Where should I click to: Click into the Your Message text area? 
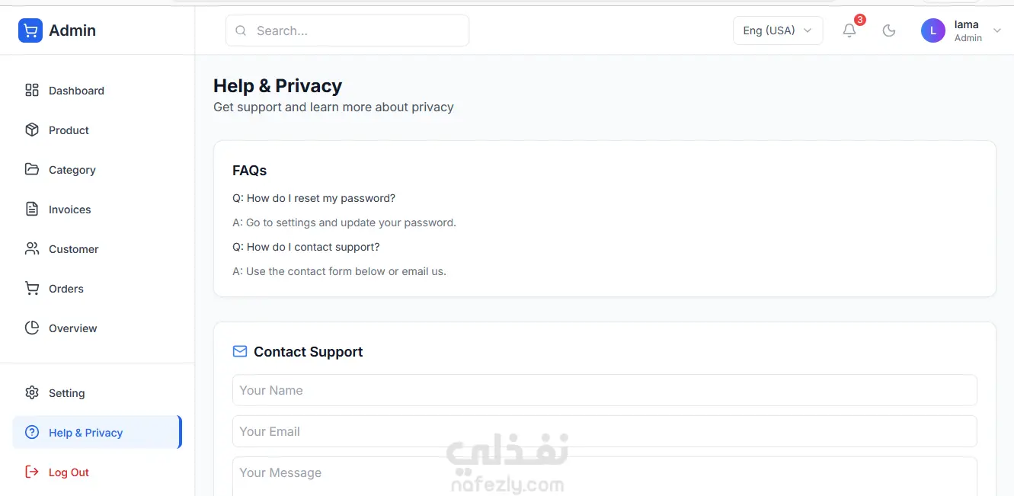tap(604, 475)
